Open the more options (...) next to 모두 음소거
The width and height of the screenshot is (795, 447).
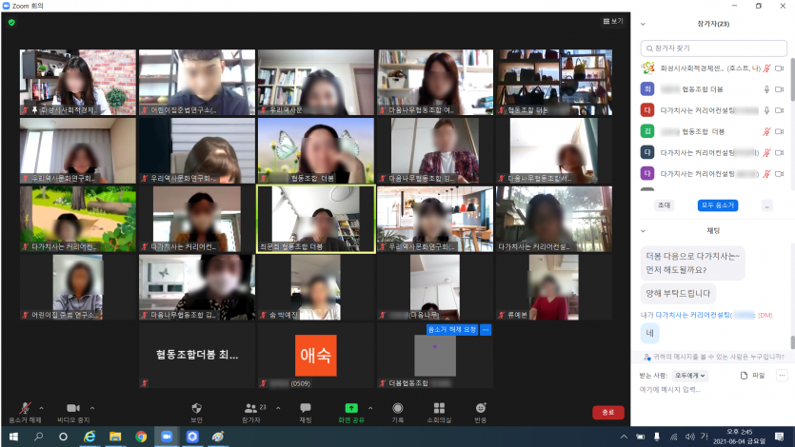767,205
